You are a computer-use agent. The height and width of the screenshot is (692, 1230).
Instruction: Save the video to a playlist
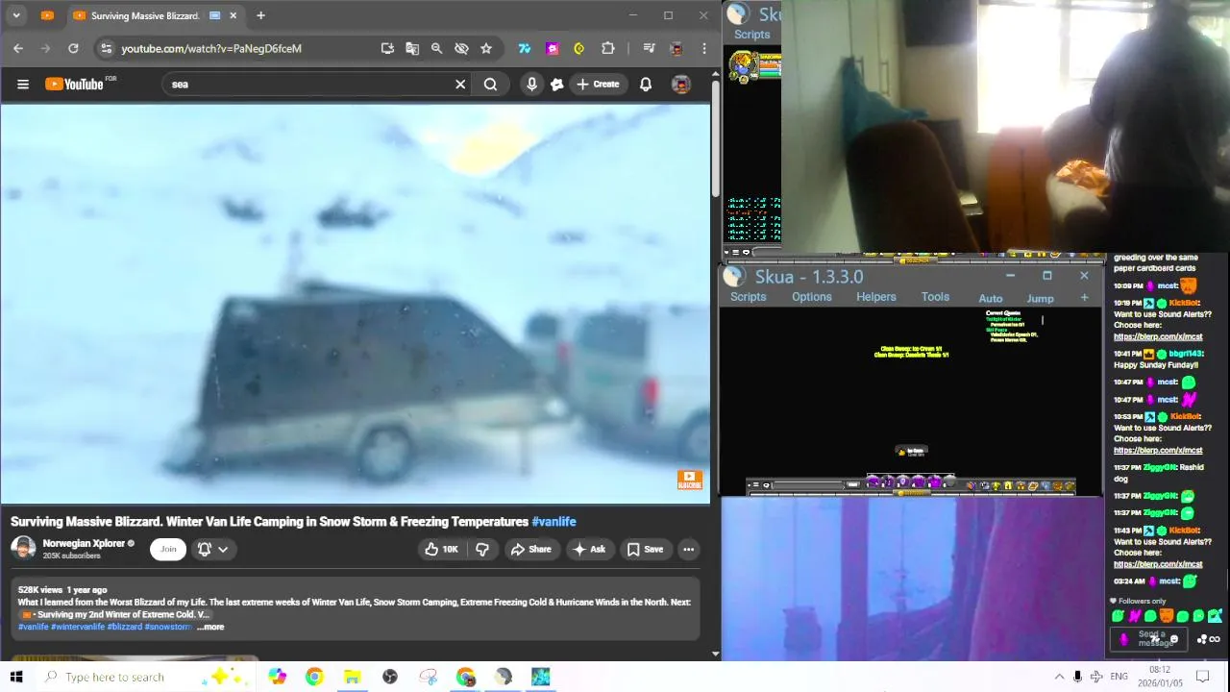[645, 549]
